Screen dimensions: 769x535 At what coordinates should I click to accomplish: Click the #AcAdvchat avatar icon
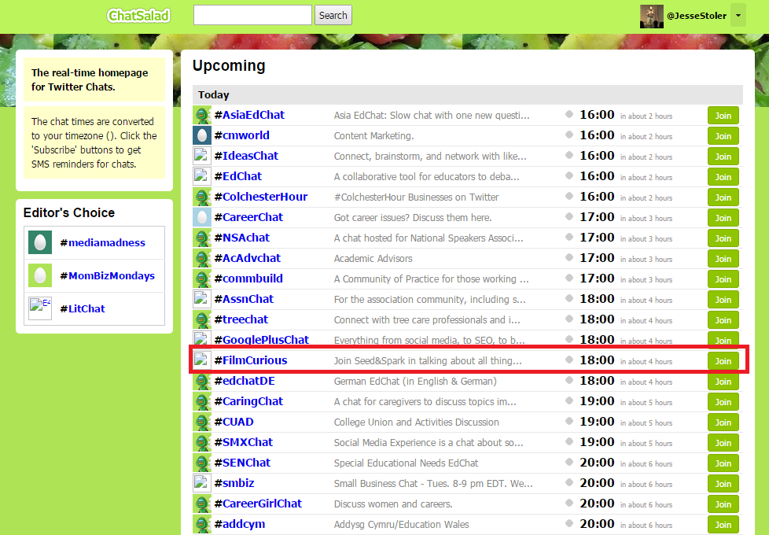202,258
